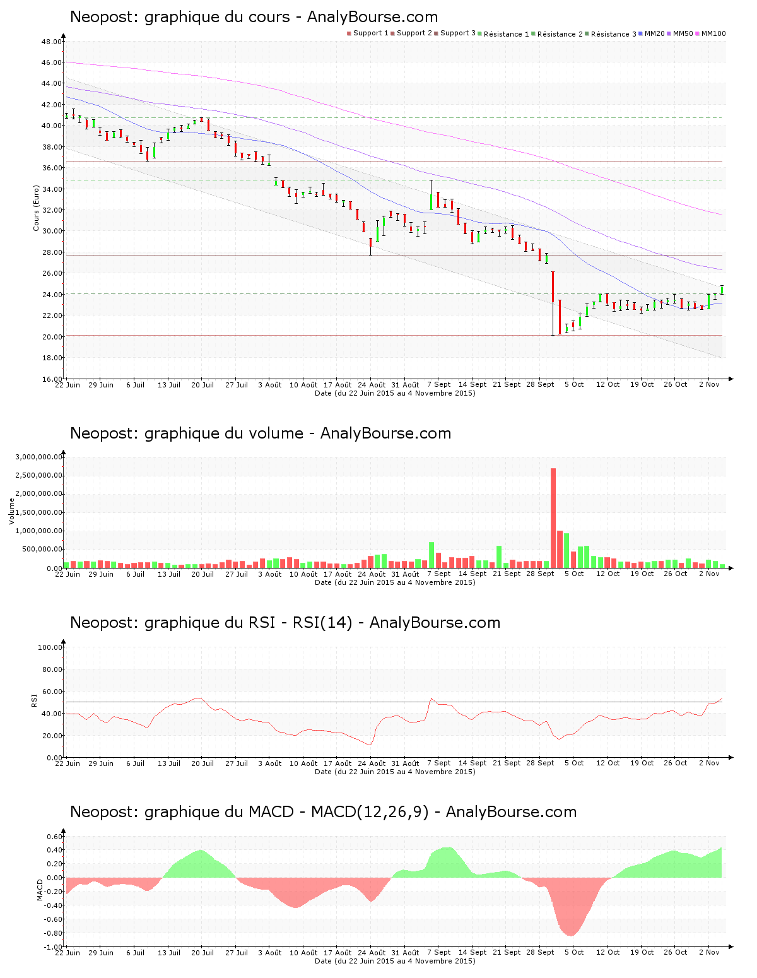Click '2 Nov' under the price chart

pos(709,384)
